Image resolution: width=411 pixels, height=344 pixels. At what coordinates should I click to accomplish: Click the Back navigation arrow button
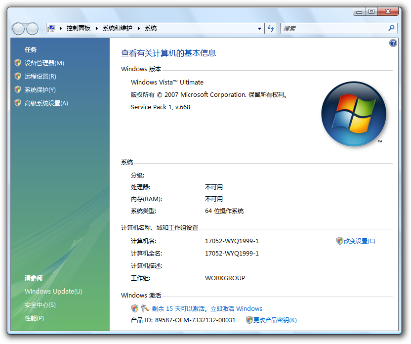19,29
